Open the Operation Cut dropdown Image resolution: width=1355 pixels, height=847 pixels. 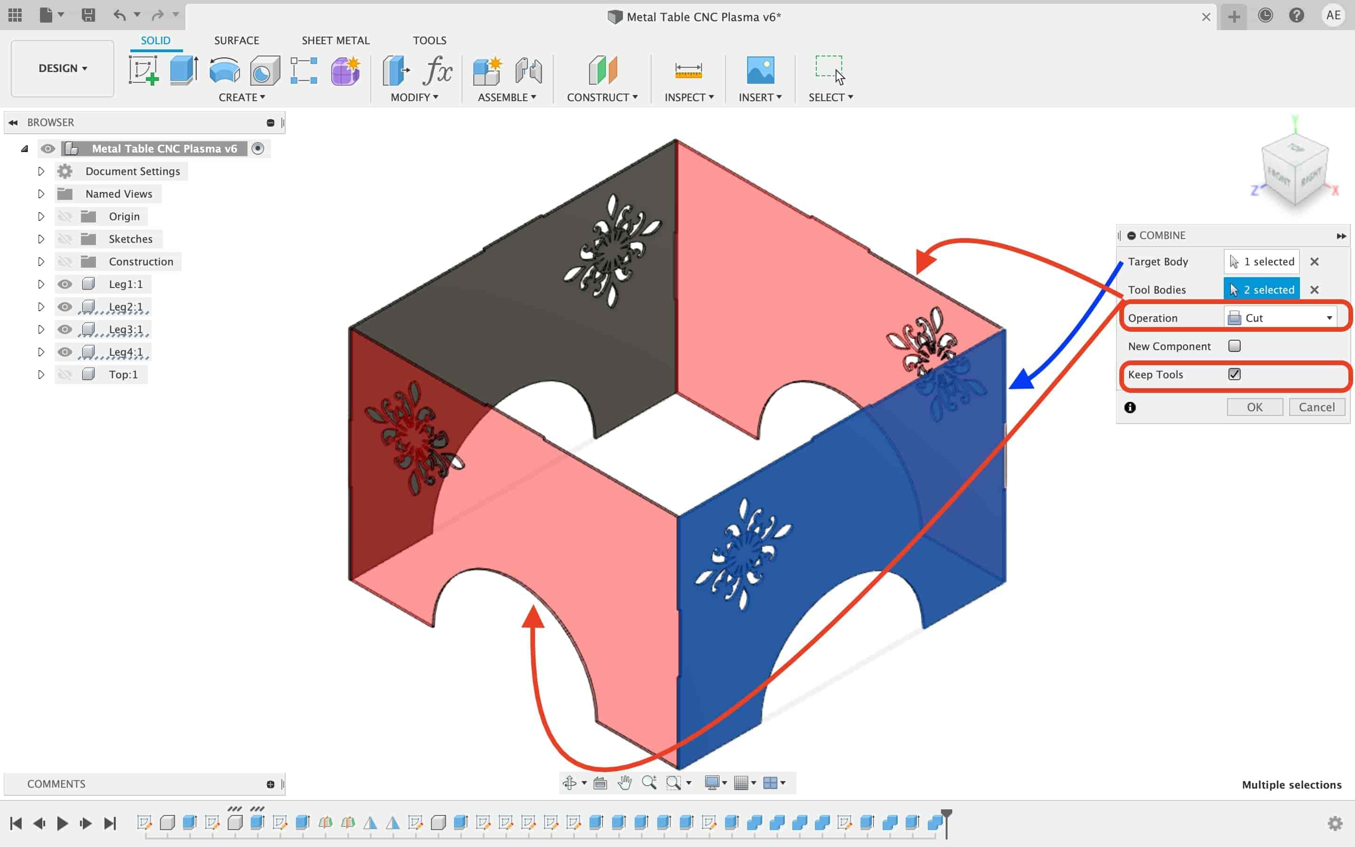(1280, 318)
